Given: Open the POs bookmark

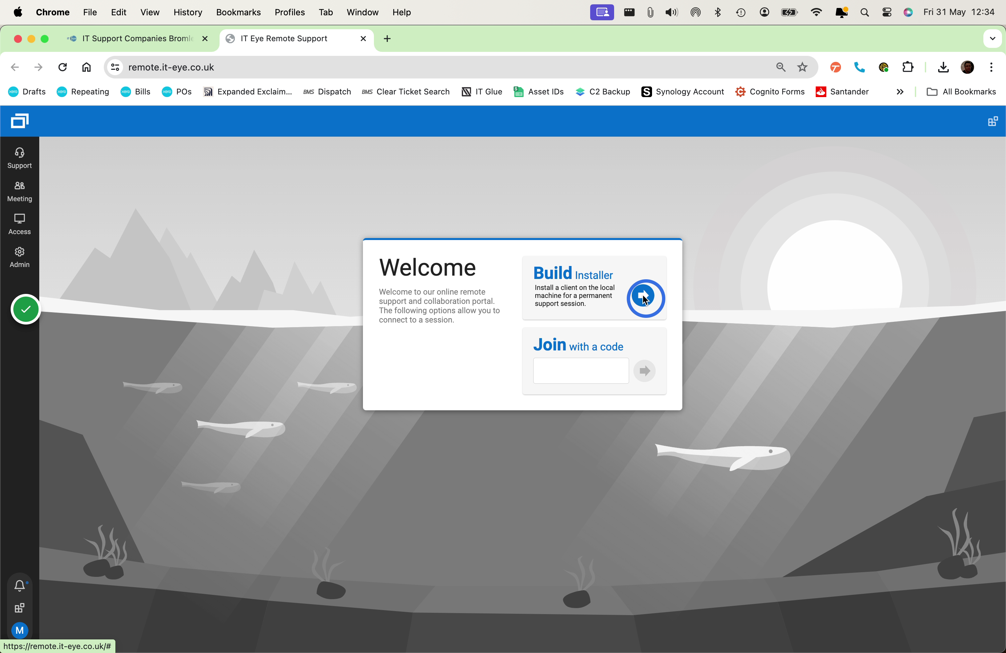Looking at the screenshot, I should pyautogui.click(x=176, y=92).
